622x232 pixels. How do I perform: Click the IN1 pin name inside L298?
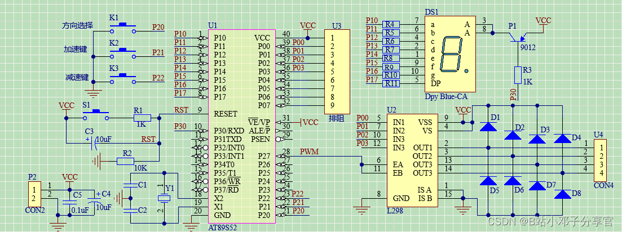[x=399, y=122]
